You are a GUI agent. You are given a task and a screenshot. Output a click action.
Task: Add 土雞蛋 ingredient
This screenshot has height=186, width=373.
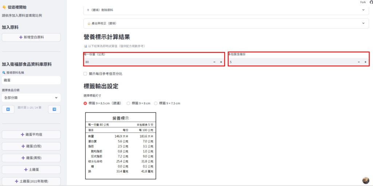(31, 170)
